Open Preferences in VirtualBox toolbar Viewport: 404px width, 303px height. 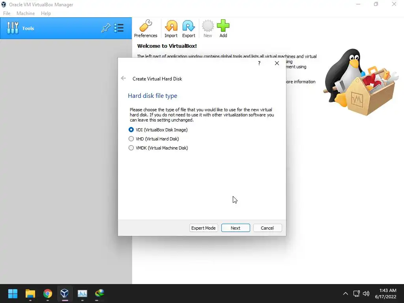point(146,28)
